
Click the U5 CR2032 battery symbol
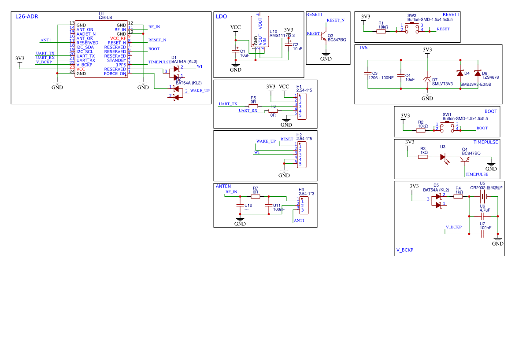coord(482,197)
